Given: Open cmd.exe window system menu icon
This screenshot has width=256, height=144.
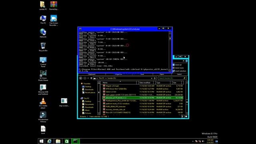Looking at the screenshot, I should [80, 29].
